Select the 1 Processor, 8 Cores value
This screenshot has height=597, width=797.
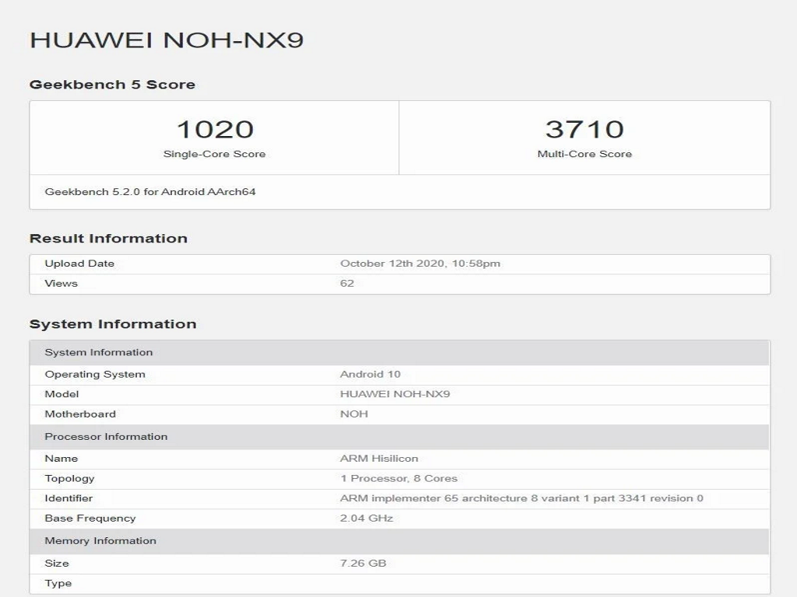(x=398, y=478)
